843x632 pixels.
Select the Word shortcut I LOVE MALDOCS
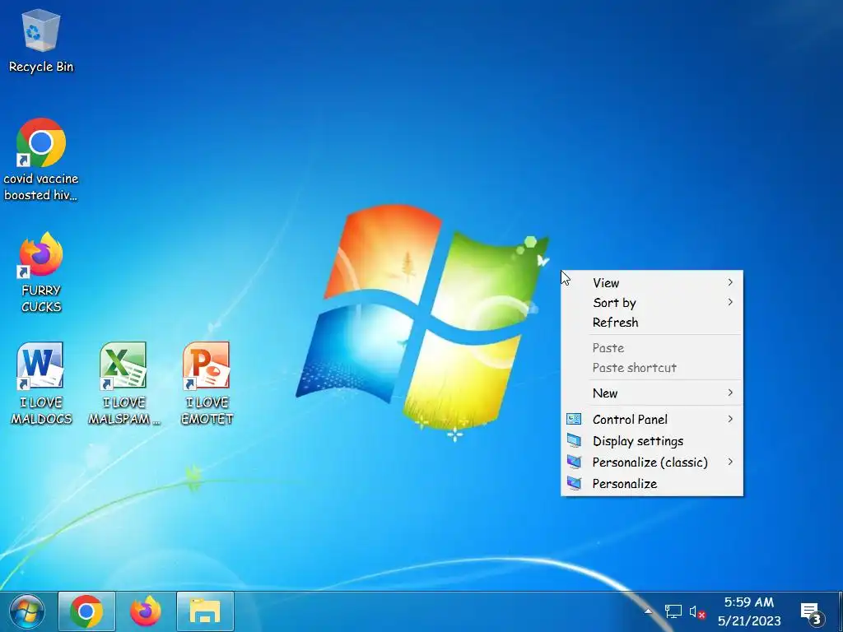tap(41, 383)
